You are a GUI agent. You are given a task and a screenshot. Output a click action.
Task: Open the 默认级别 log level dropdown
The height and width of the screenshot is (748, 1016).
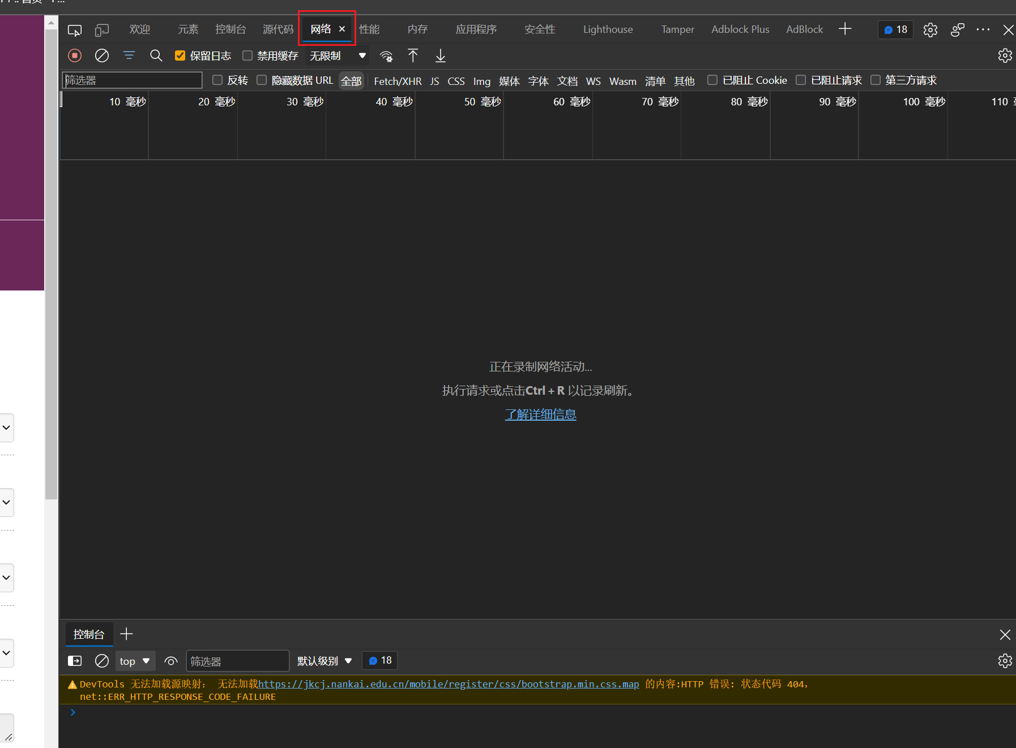coord(325,661)
